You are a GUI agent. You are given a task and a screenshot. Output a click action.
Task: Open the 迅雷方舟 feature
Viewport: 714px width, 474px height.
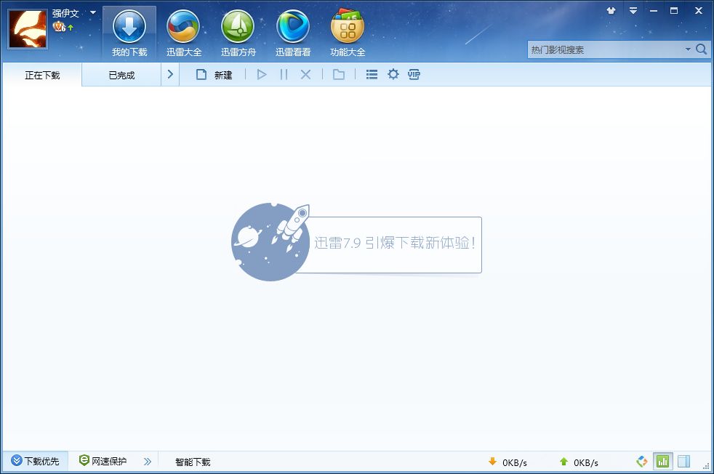(238, 32)
